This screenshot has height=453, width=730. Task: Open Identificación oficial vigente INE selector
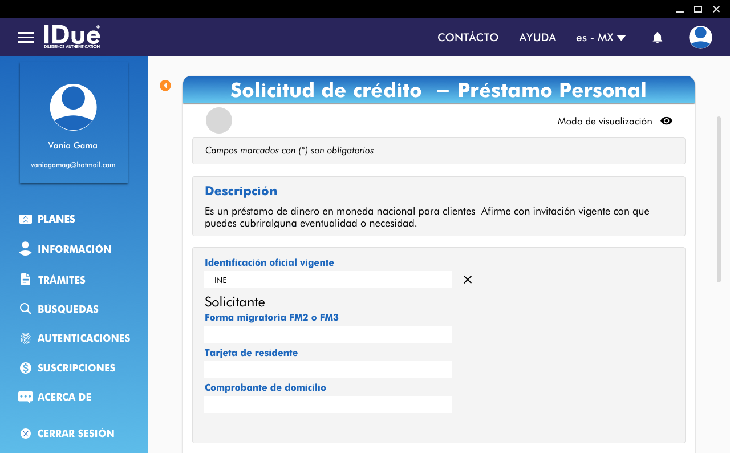click(x=327, y=280)
